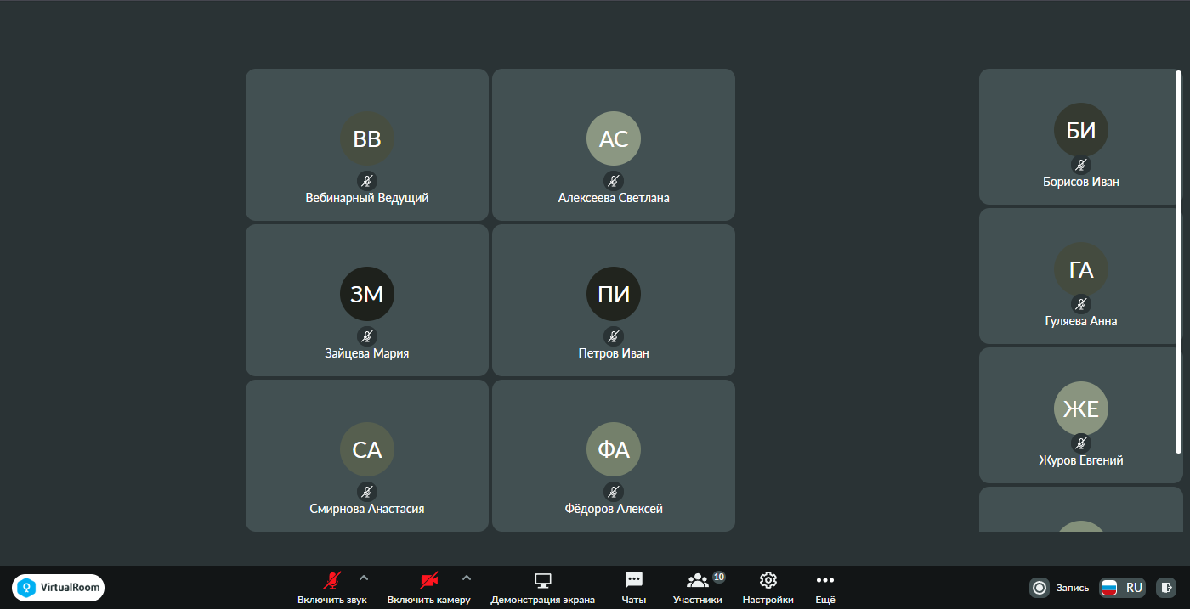This screenshot has width=1190, height=609.
Task: Click muted mic icon of Фёдоров Алексей
Action: (614, 491)
